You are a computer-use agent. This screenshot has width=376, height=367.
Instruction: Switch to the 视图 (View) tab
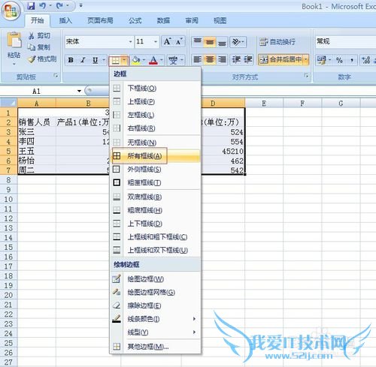coord(220,20)
